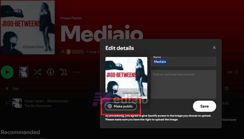This screenshot has height=139, width=244.
Task: Click the Edit details dialog heading
Action: pos(120,48)
